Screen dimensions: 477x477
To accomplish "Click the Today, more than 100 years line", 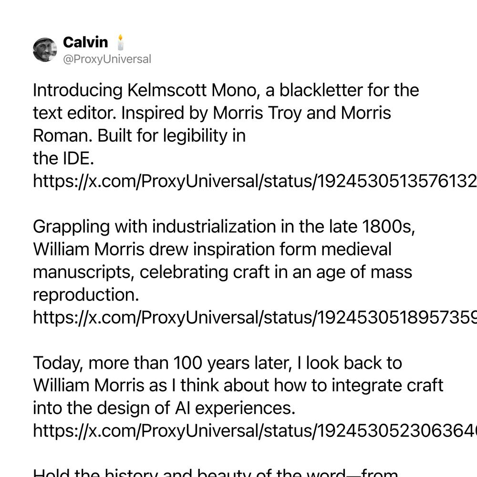I will (x=218, y=363).
